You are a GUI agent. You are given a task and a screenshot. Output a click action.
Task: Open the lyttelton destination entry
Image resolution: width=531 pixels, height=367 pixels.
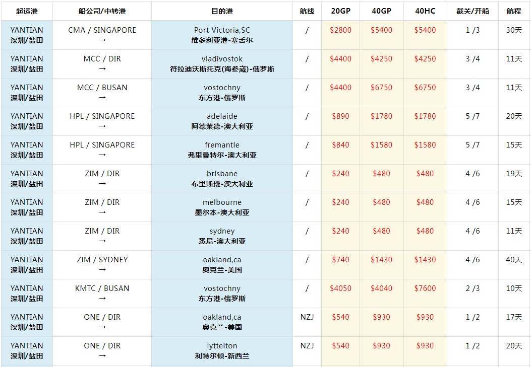pyautogui.click(x=222, y=346)
